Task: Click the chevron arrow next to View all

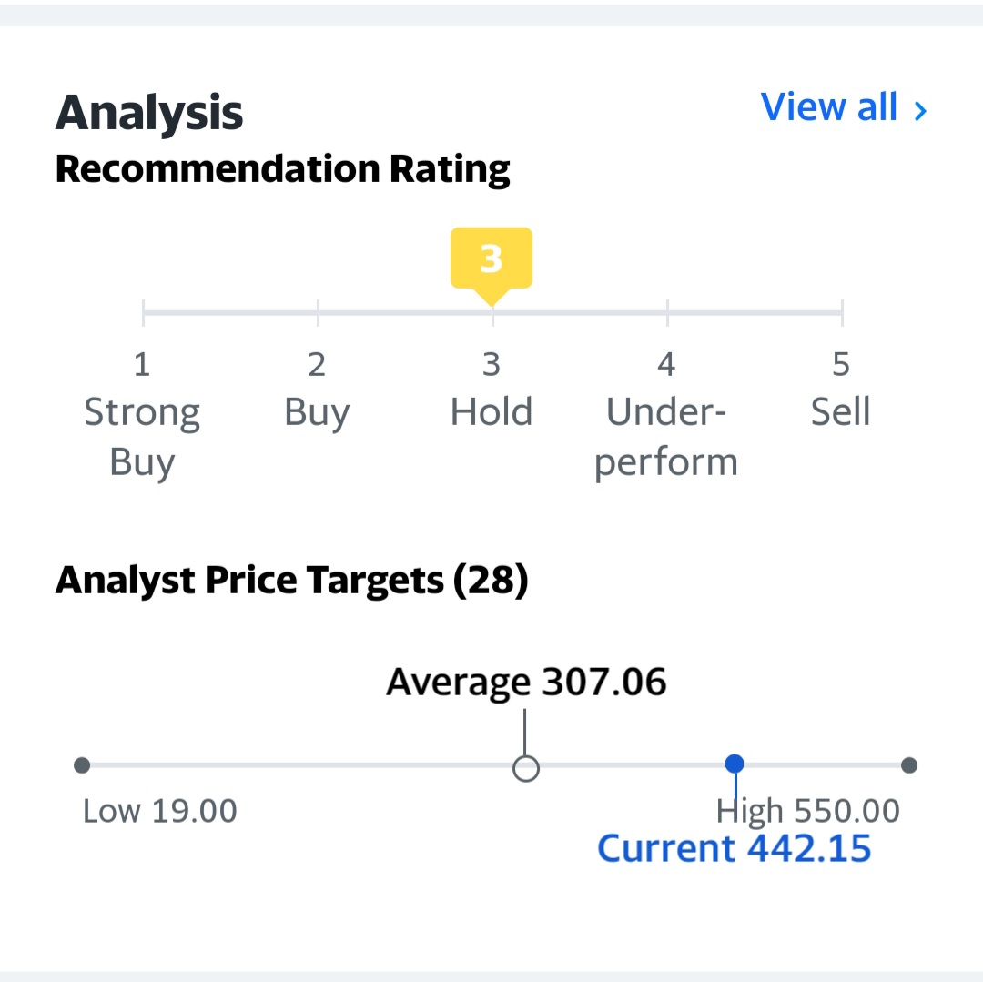Action: click(x=920, y=111)
